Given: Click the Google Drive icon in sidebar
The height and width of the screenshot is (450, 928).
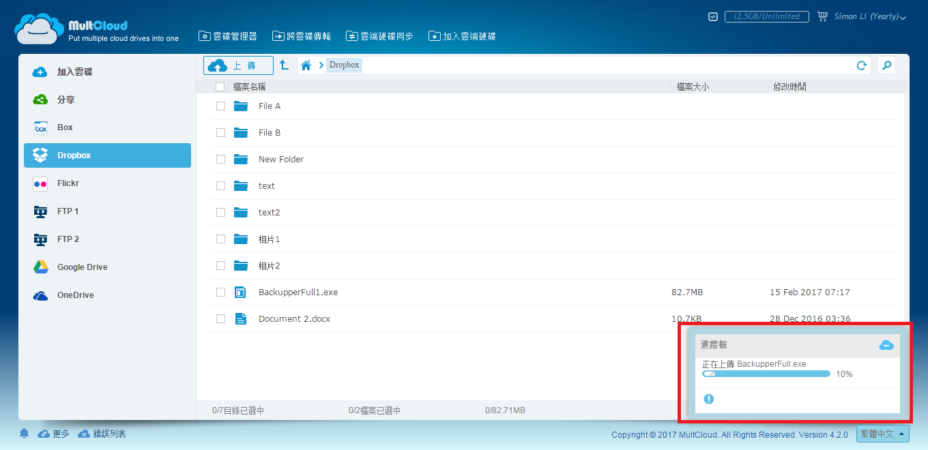Looking at the screenshot, I should [41, 267].
